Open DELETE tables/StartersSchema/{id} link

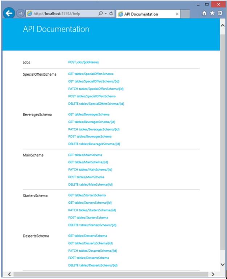92,225
